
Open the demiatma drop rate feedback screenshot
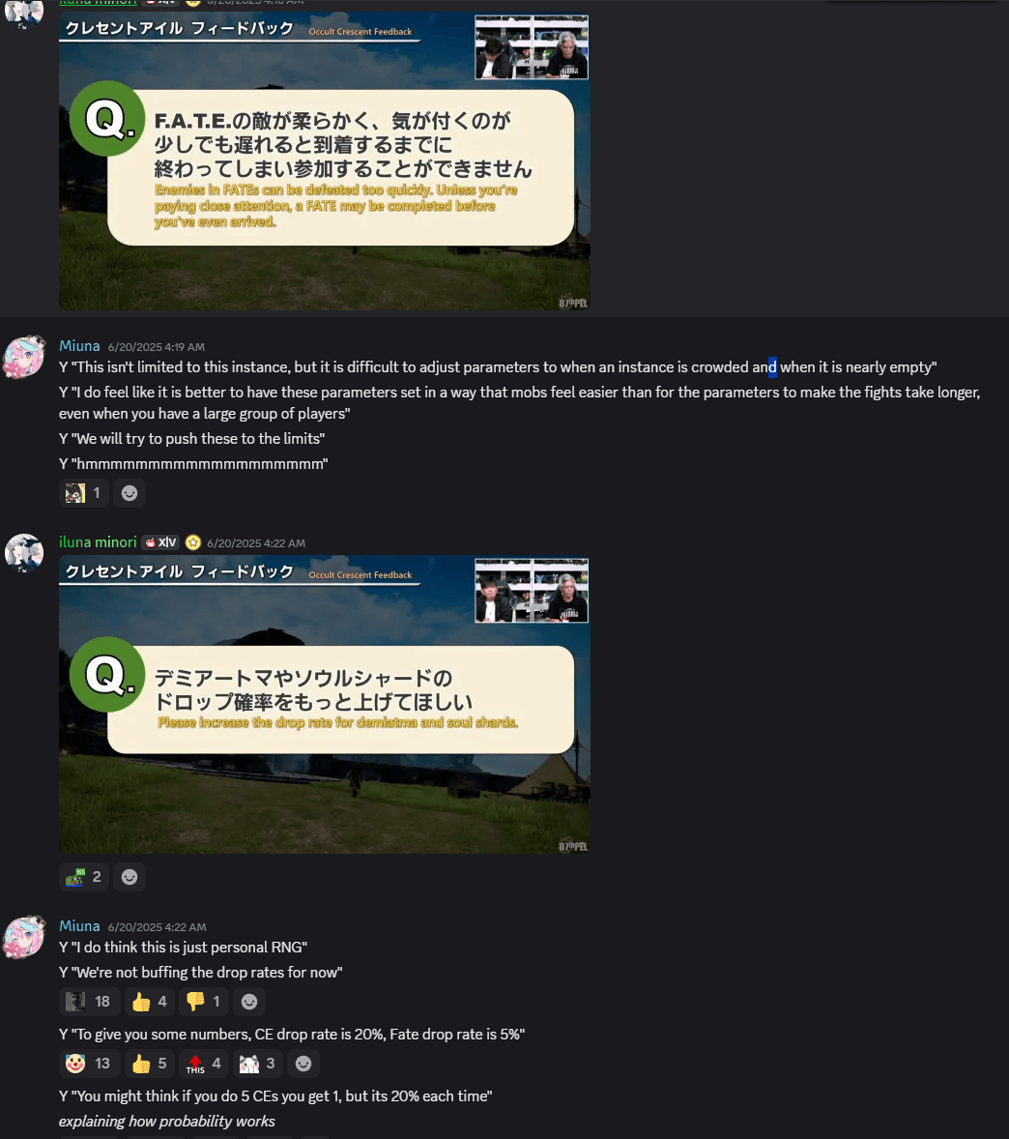[325, 704]
